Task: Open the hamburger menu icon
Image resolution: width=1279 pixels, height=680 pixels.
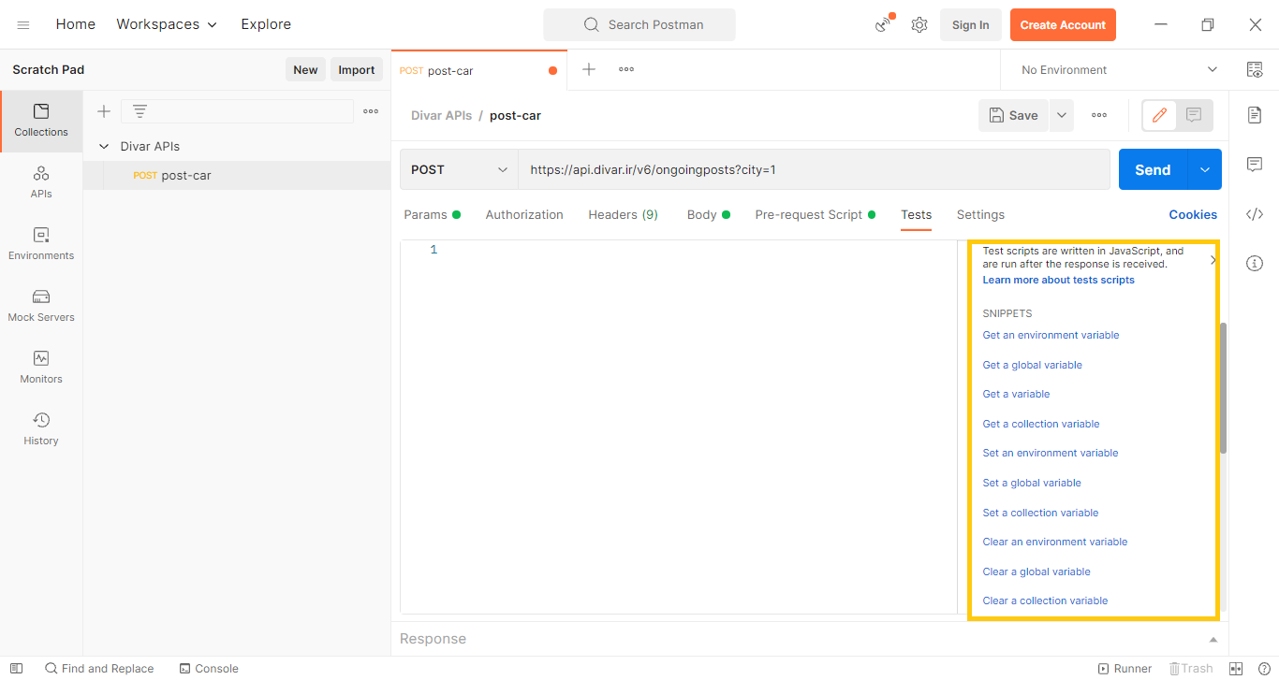Action: tap(23, 24)
